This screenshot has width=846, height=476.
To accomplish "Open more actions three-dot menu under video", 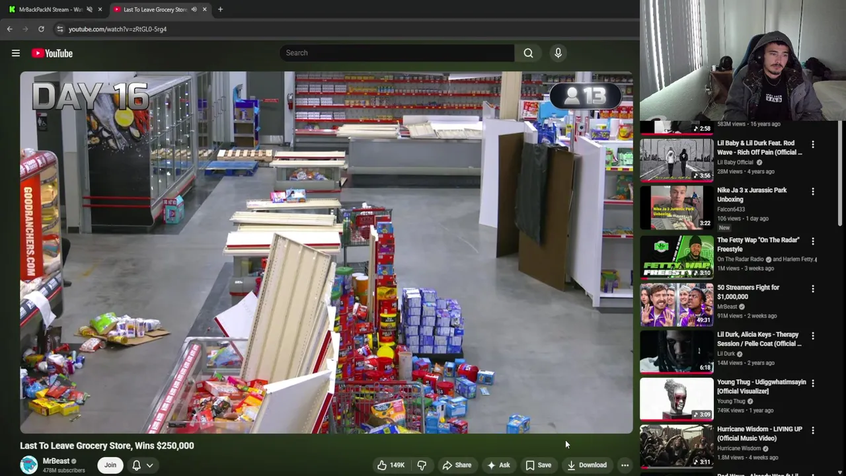I will click(x=625, y=465).
